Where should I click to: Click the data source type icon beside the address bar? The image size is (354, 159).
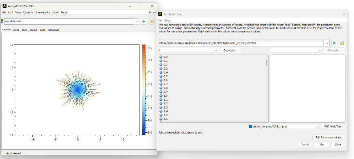pyautogui.click(x=2, y=21)
